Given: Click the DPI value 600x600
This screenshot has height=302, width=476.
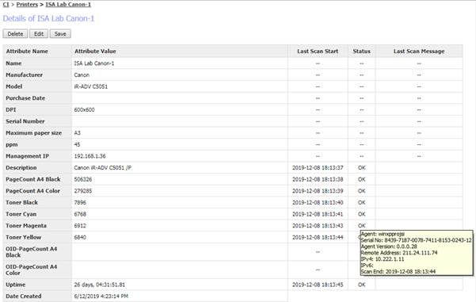Looking at the screenshot, I should point(85,109).
